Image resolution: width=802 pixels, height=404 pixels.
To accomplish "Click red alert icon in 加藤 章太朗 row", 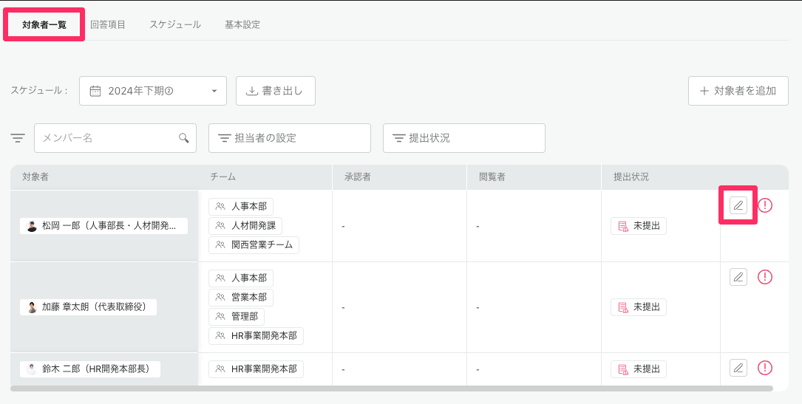I will tap(765, 277).
